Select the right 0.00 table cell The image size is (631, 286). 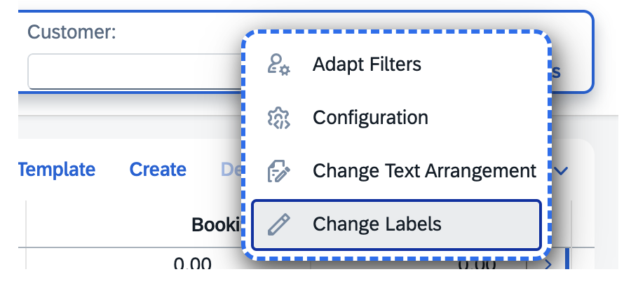tap(477, 264)
